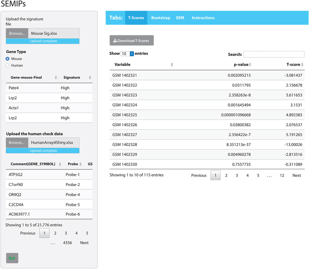Click Next in T-scores pagination
Image resolution: width=309 pixels, height=269 pixels.
click(297, 175)
